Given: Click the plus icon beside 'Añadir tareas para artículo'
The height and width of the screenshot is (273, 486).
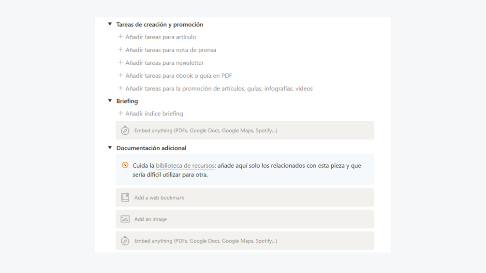Looking at the screenshot, I should coord(121,37).
